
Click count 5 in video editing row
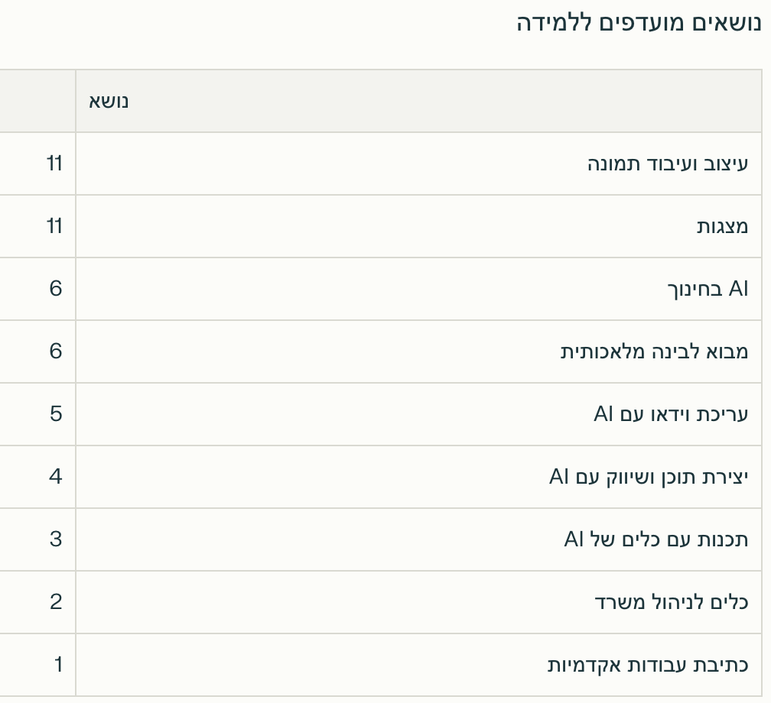(56, 414)
